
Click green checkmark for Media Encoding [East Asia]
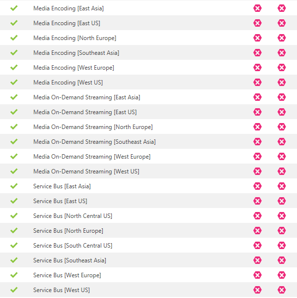tap(14, 8)
